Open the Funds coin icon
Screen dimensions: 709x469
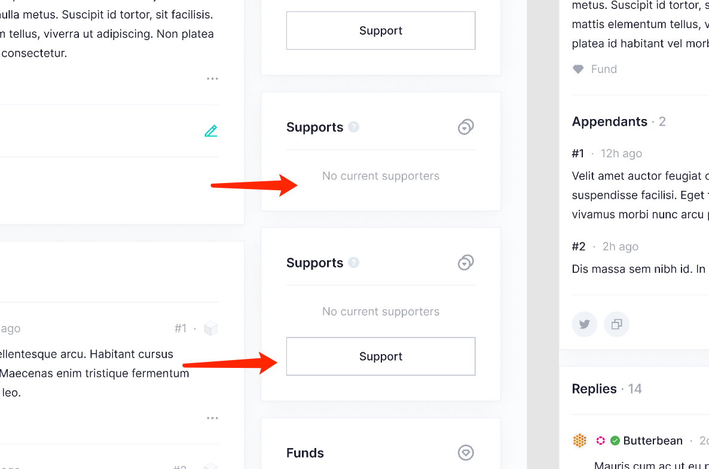pos(466,453)
